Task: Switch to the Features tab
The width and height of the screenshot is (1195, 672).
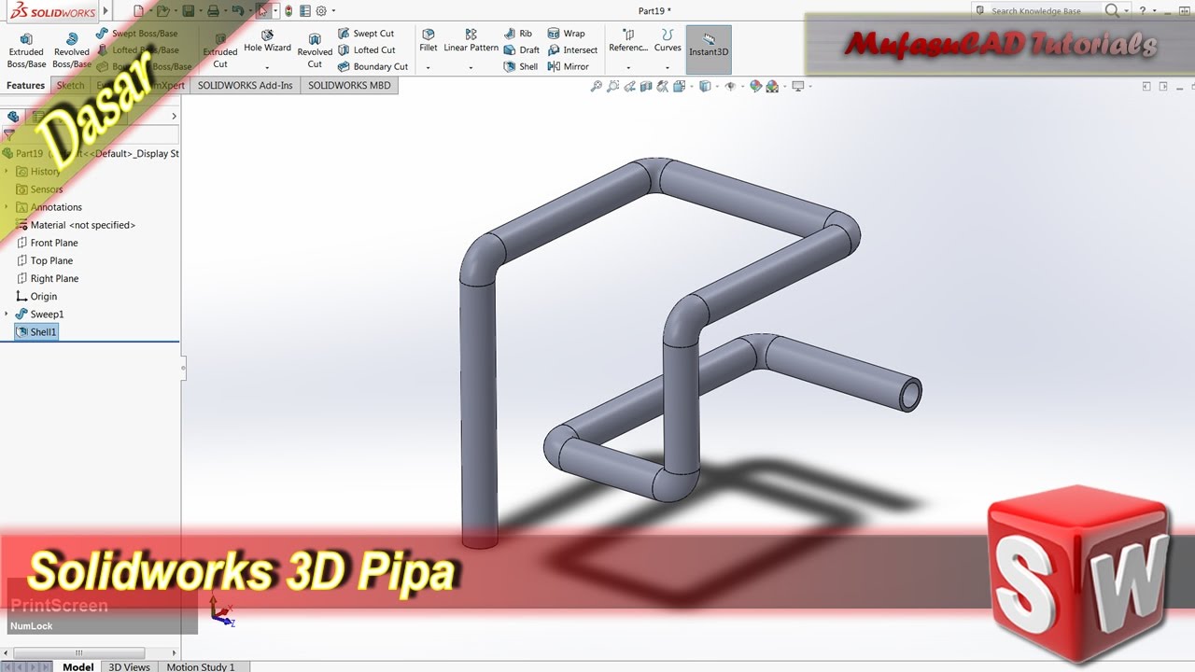Action: point(26,85)
